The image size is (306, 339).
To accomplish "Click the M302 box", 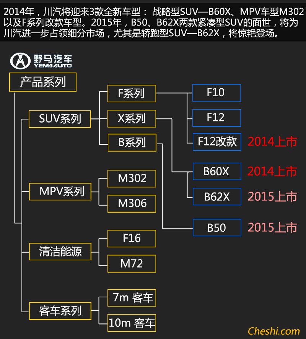I will pos(132,179).
